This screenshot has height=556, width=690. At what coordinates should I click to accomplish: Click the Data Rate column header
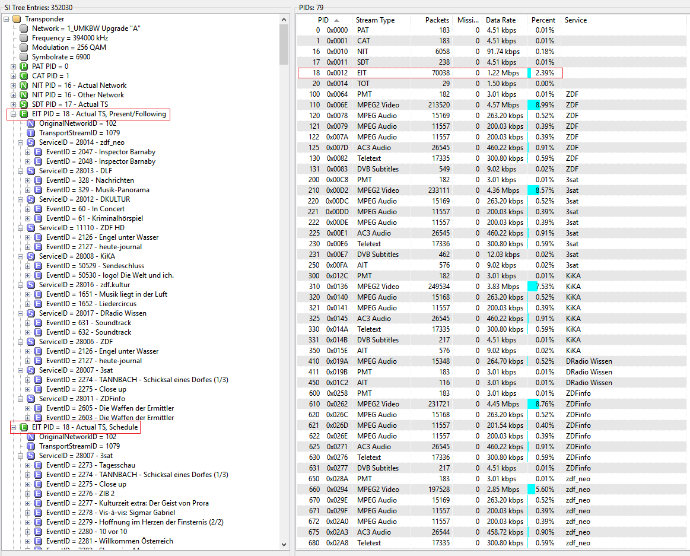(x=500, y=20)
